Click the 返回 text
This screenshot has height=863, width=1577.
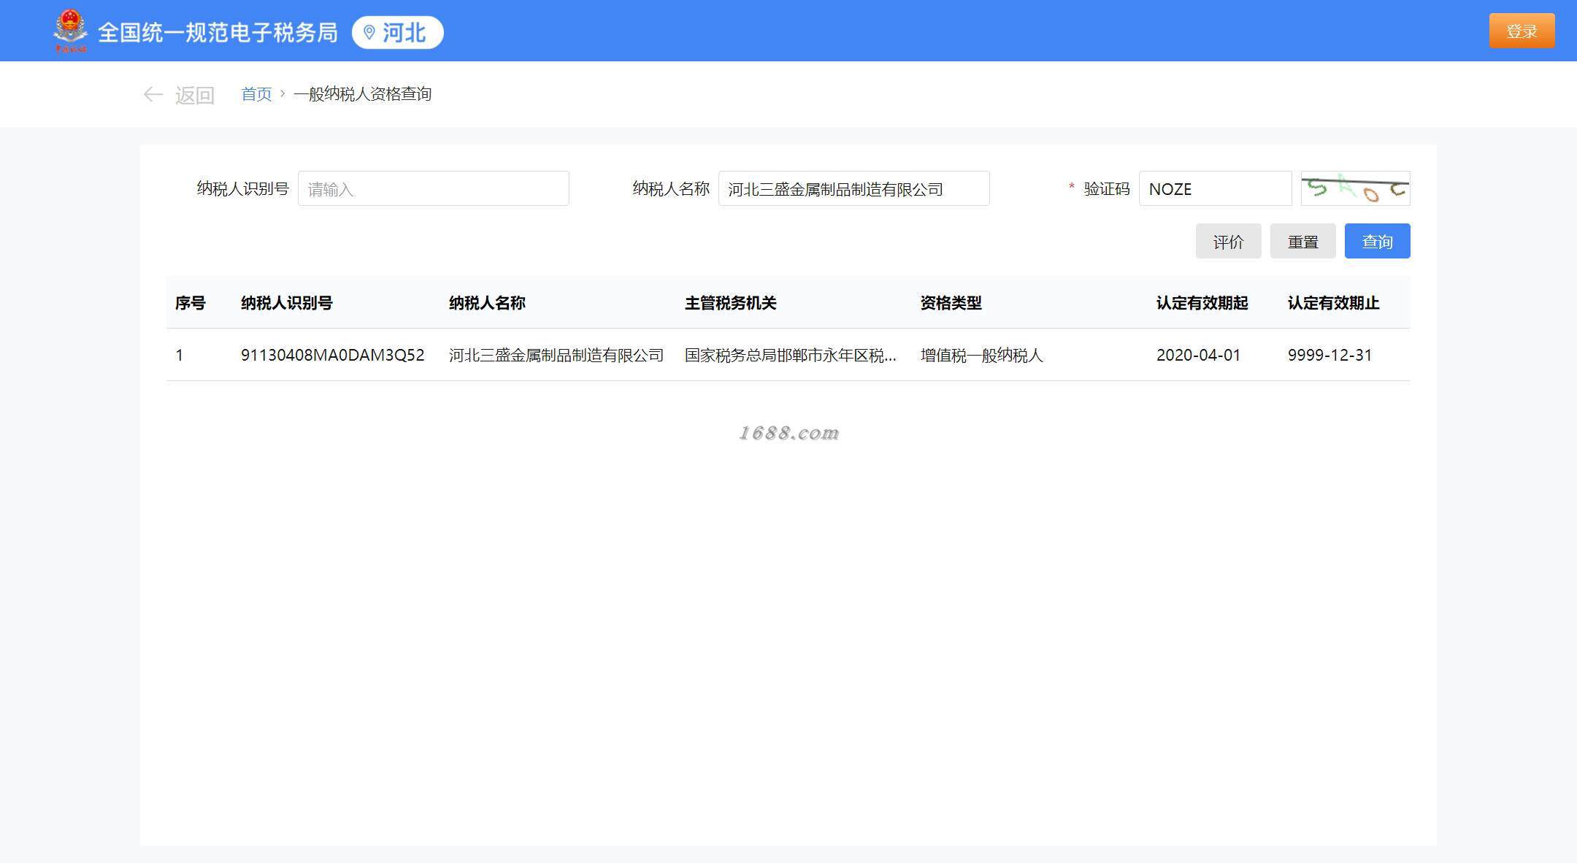(x=194, y=95)
